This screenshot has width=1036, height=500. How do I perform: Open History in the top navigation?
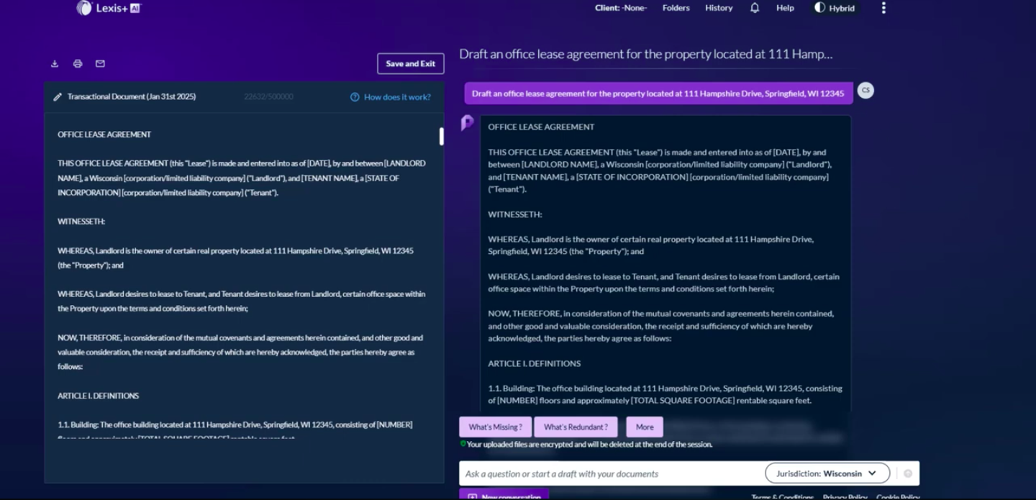(719, 8)
